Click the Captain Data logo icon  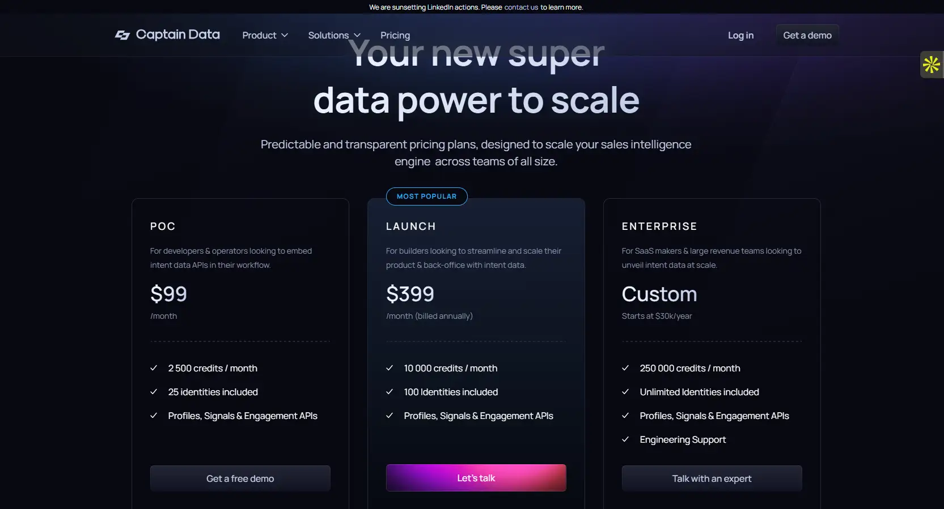coord(122,35)
